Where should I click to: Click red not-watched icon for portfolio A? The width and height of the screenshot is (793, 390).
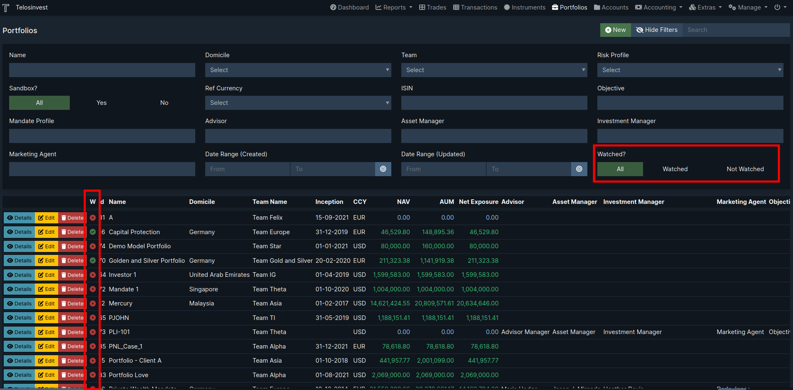93,218
